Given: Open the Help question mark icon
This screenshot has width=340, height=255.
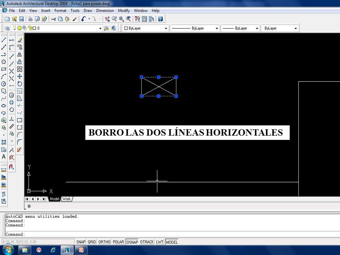Looking at the screenshot, I should pos(160,19).
